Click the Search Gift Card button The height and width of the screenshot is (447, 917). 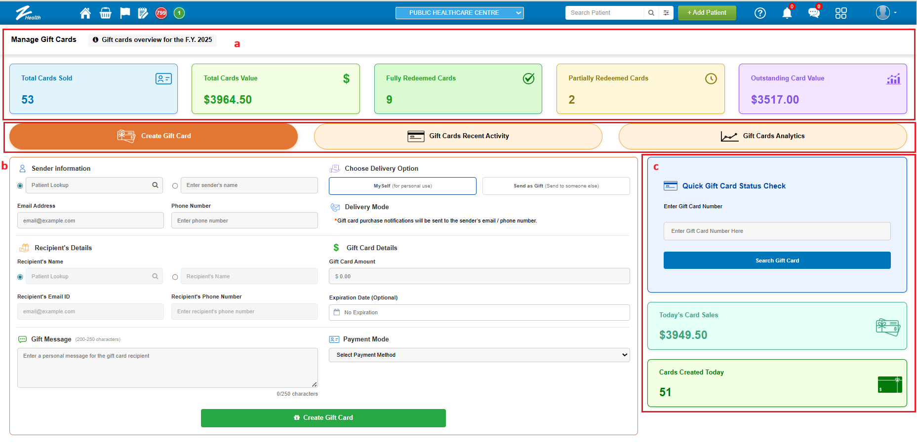pyautogui.click(x=777, y=261)
